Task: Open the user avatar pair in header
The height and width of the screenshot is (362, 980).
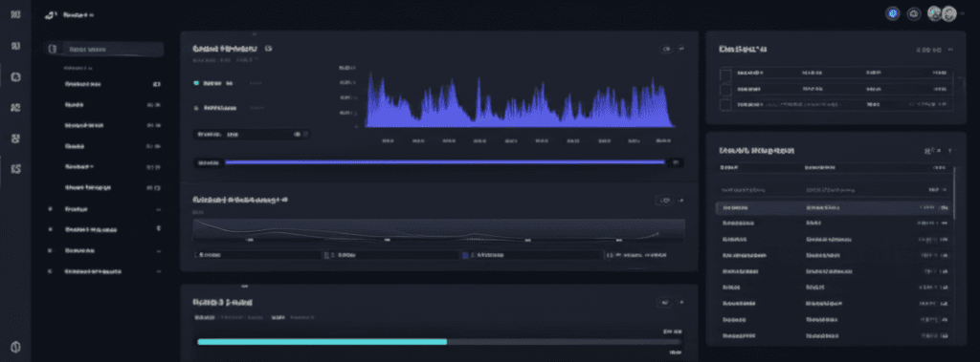Action: [942, 13]
